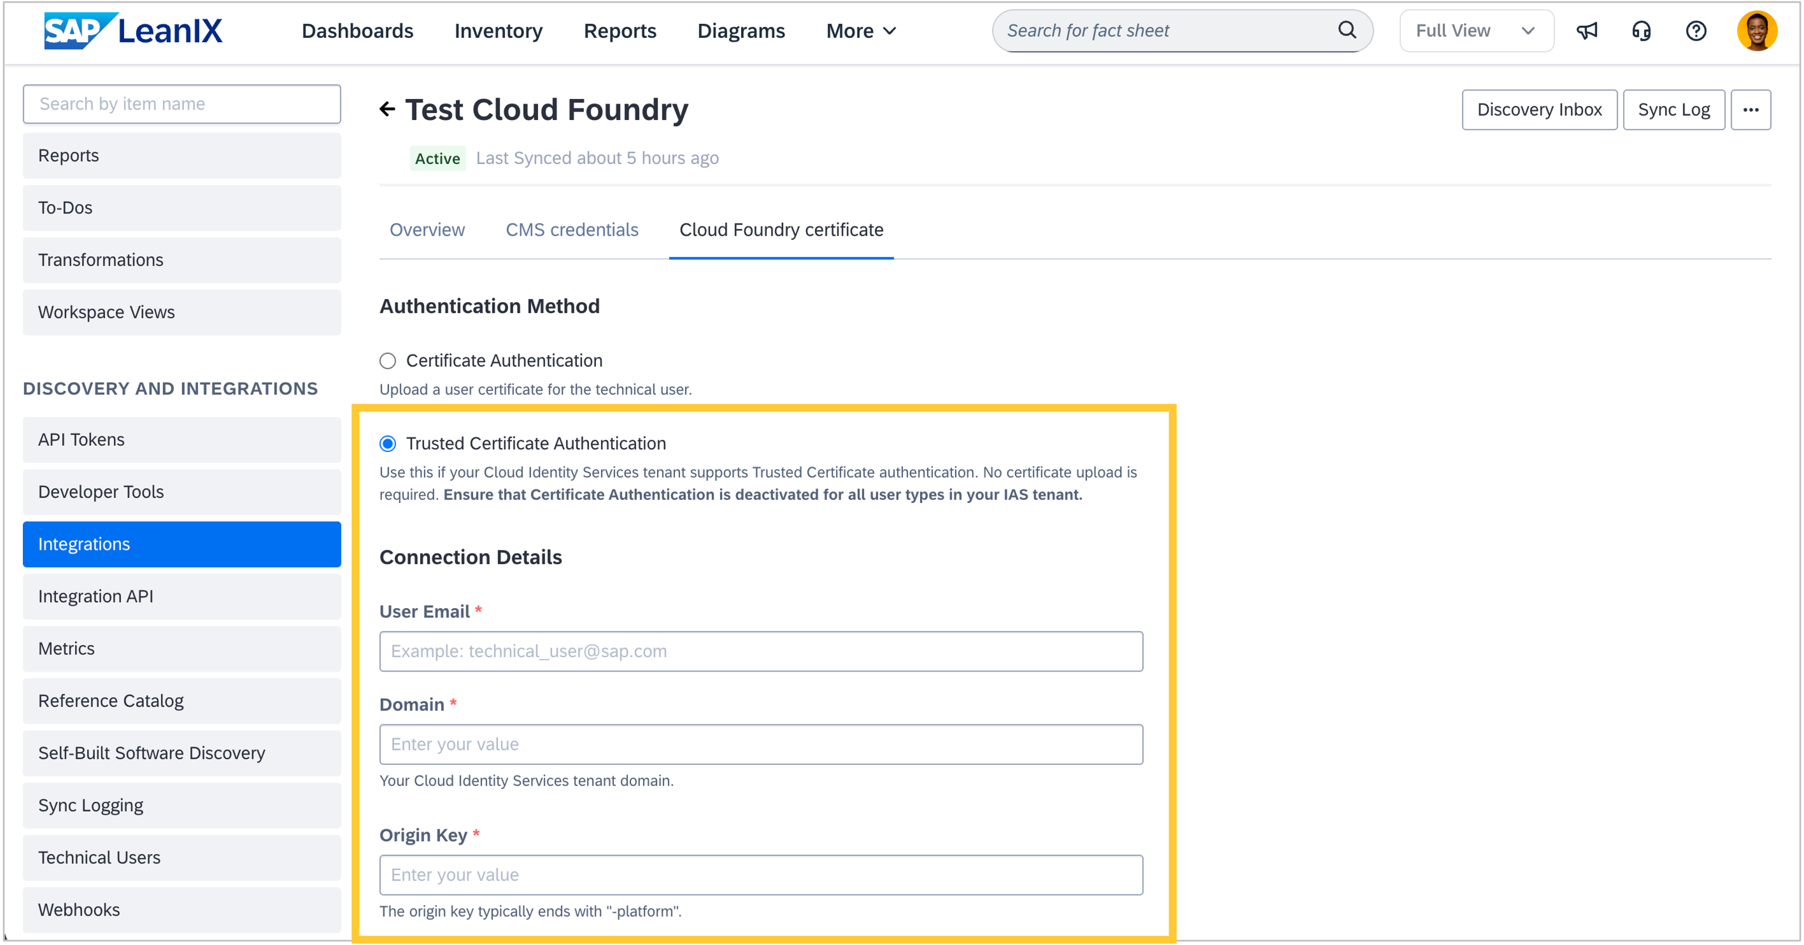Click the Sync Log button
The width and height of the screenshot is (1804, 945).
[x=1673, y=110]
